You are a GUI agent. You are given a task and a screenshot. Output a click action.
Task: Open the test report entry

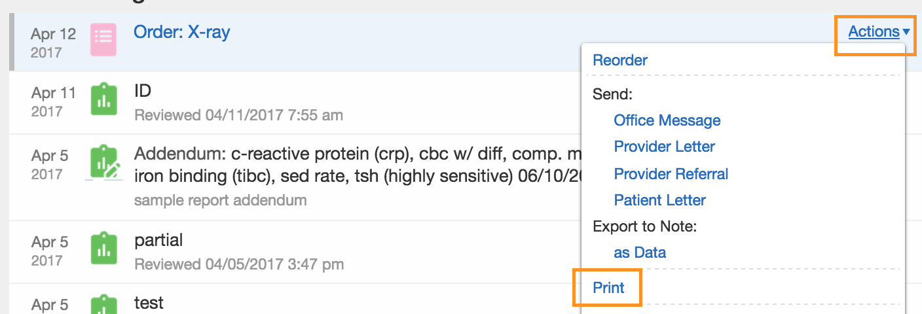click(x=149, y=303)
